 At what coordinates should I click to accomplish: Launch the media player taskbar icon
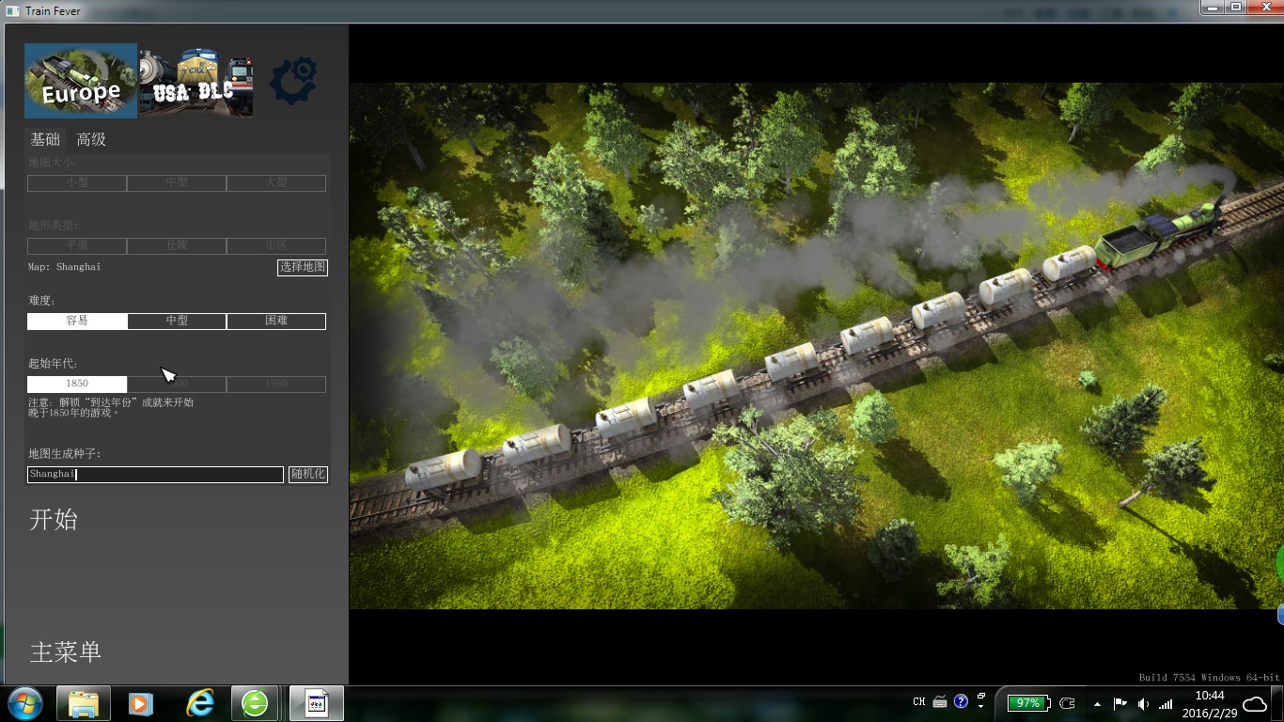(x=141, y=703)
